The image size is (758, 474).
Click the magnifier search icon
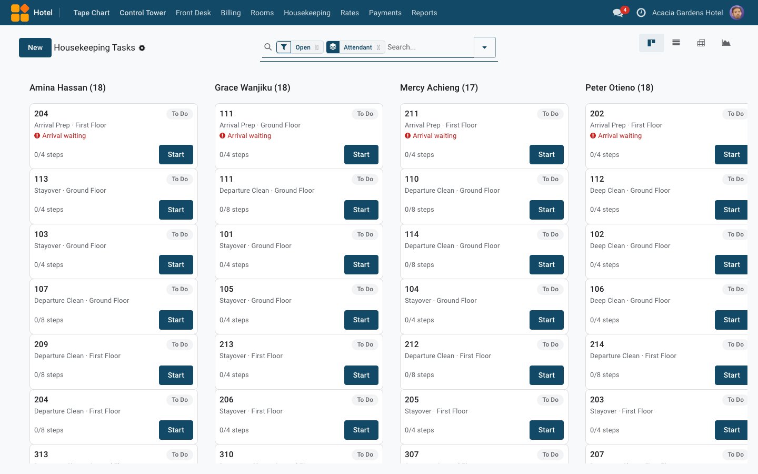[x=268, y=47]
